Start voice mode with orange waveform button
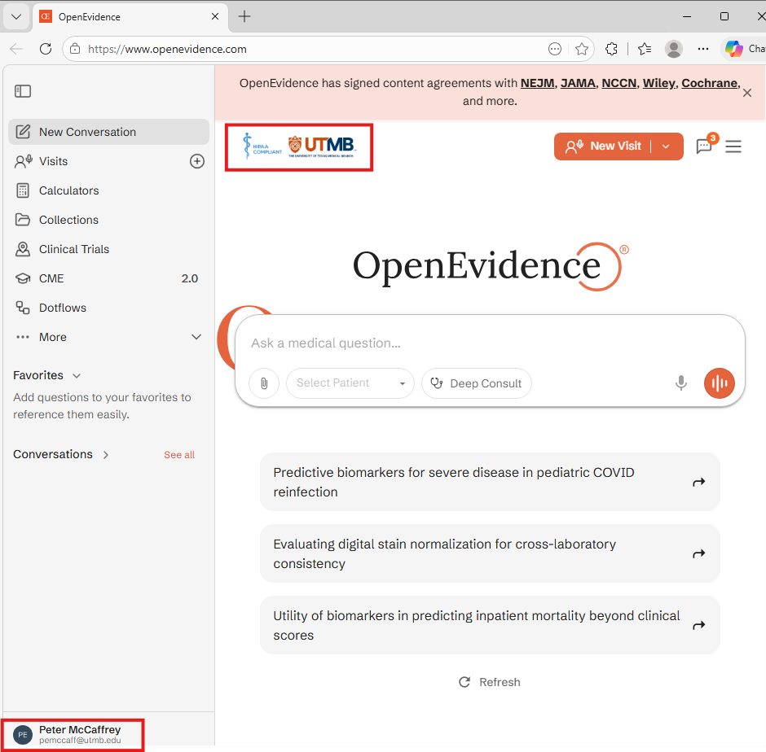Image resolution: width=766 pixels, height=752 pixels. 719,383
